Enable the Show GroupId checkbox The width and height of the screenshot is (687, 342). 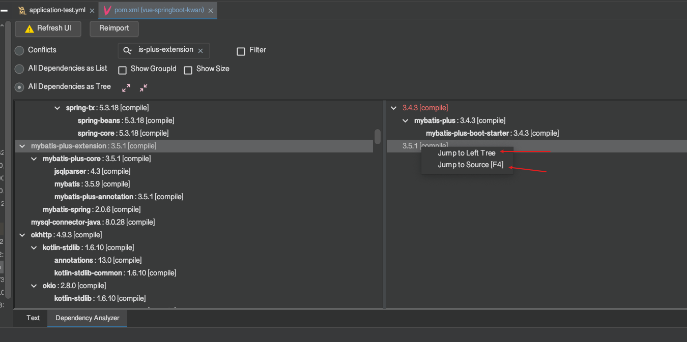coord(122,70)
